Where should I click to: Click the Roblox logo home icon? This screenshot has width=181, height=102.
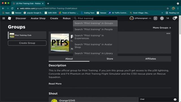tap(9, 18)
